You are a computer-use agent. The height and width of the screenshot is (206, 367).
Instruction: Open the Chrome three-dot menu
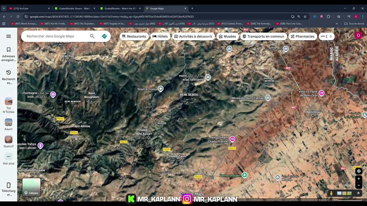click(x=363, y=17)
